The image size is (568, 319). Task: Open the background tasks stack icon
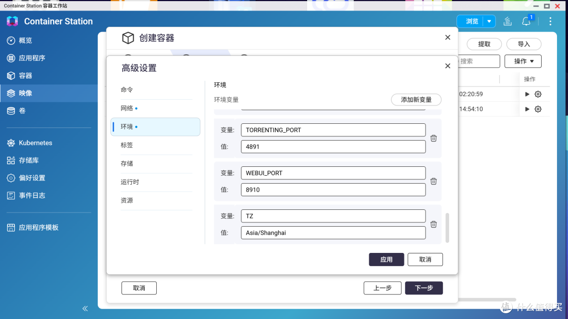pos(508,22)
